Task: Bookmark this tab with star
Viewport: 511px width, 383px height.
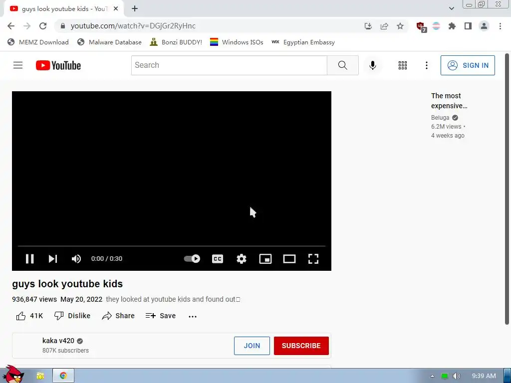Action: [400, 26]
